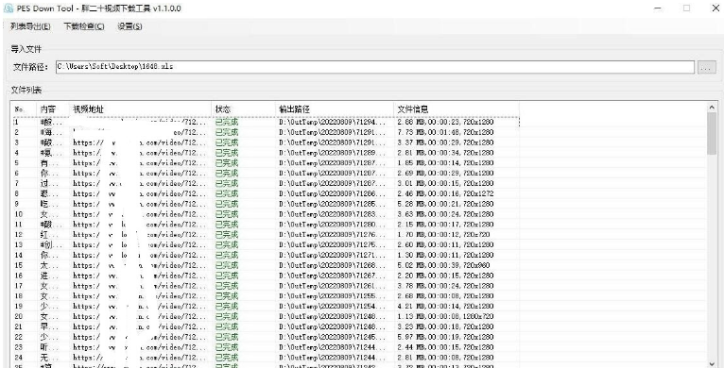Click the 7.73 MB,00:01:48 file info cell

445,132
